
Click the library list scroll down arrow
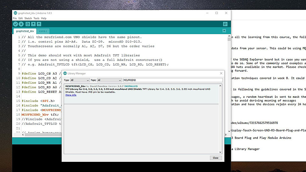click(220, 152)
